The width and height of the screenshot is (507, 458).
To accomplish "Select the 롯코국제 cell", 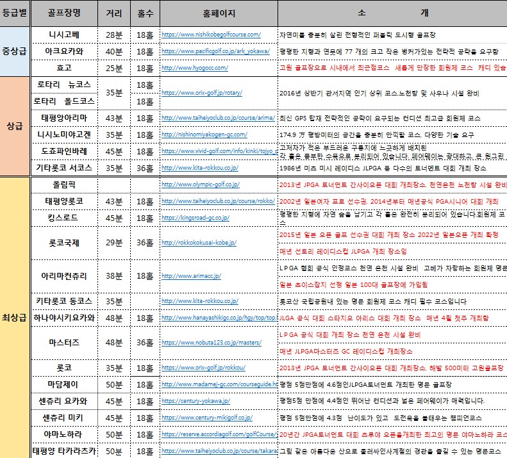I will tap(64, 243).
